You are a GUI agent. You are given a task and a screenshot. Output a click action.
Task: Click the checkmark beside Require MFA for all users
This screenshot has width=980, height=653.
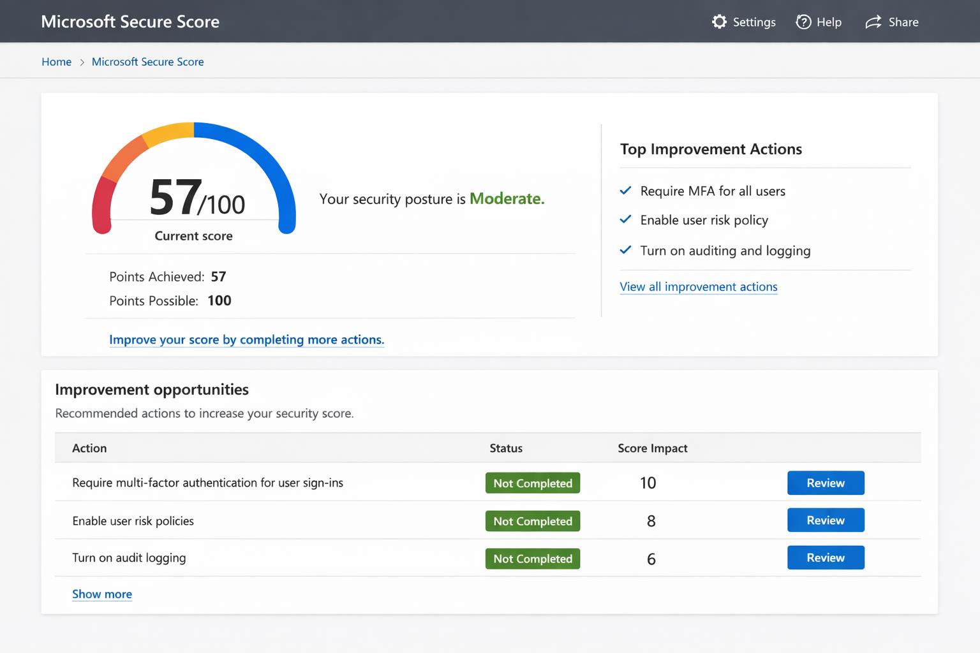click(x=626, y=190)
